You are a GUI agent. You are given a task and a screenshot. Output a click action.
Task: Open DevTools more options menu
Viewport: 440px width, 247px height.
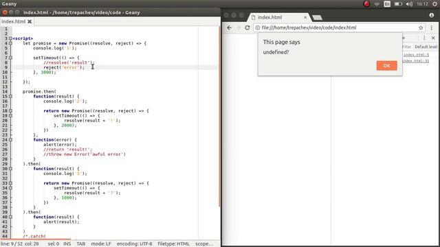[x=424, y=38]
